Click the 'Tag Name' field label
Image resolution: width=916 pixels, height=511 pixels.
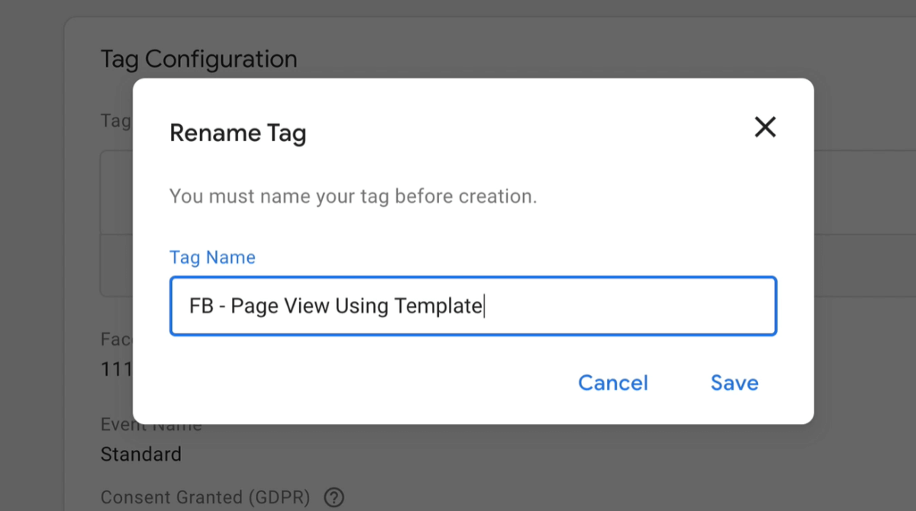point(212,257)
